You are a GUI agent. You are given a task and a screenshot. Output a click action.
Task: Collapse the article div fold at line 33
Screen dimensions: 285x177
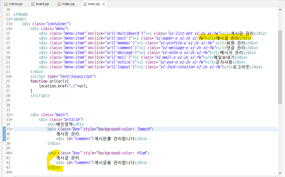[x=11, y=119]
